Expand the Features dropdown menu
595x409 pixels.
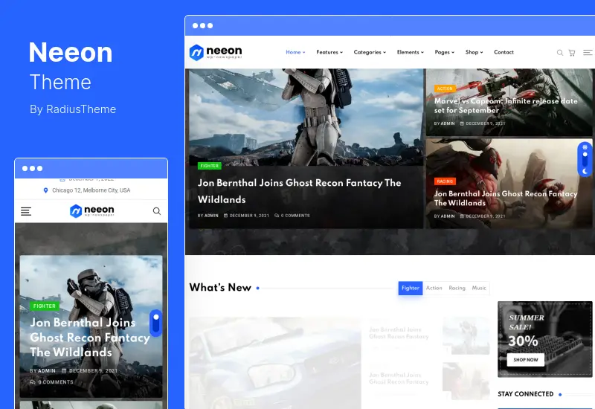click(329, 52)
